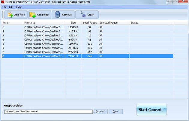Viewport: 189px width, 121px height.
Task: Open the Edit menu
Action: coord(11,7)
